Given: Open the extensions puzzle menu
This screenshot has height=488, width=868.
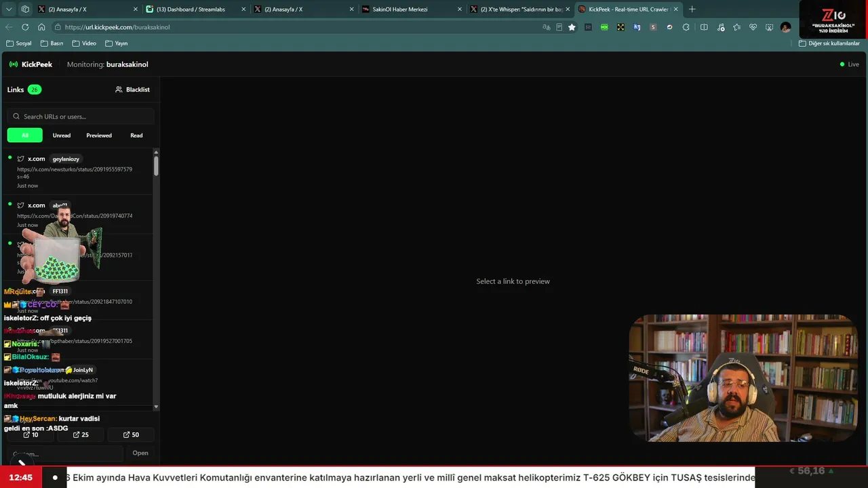Looking at the screenshot, I should (686, 27).
